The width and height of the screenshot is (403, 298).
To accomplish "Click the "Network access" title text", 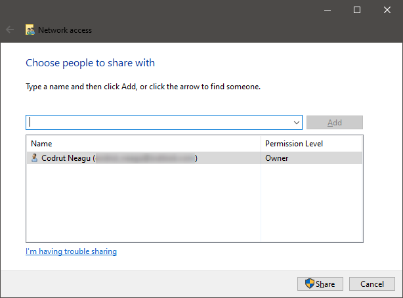I will click(65, 30).
